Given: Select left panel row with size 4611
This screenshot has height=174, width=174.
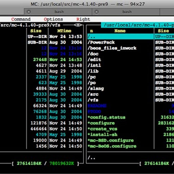Looking at the screenshot, I should click(41, 71).
